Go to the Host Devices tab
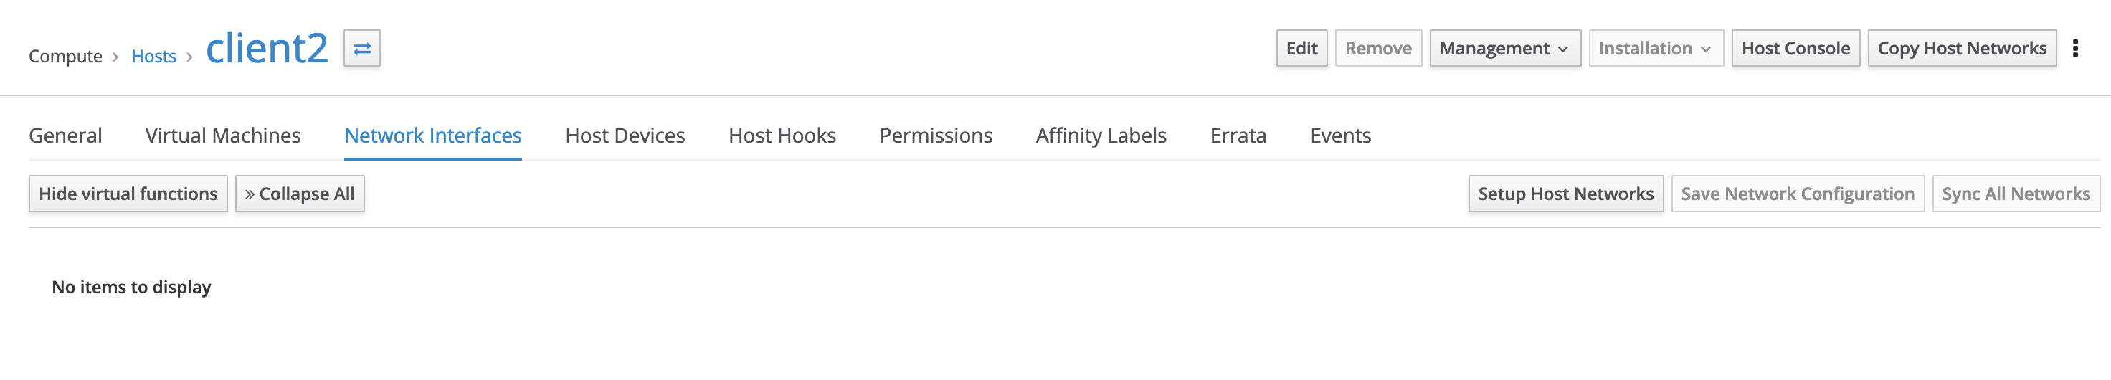 point(625,135)
